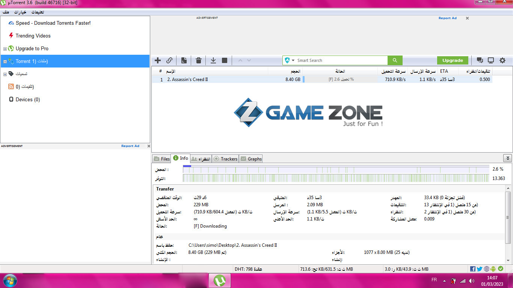
Task: Open the search provider shield dropdown
Action: [x=290, y=60]
